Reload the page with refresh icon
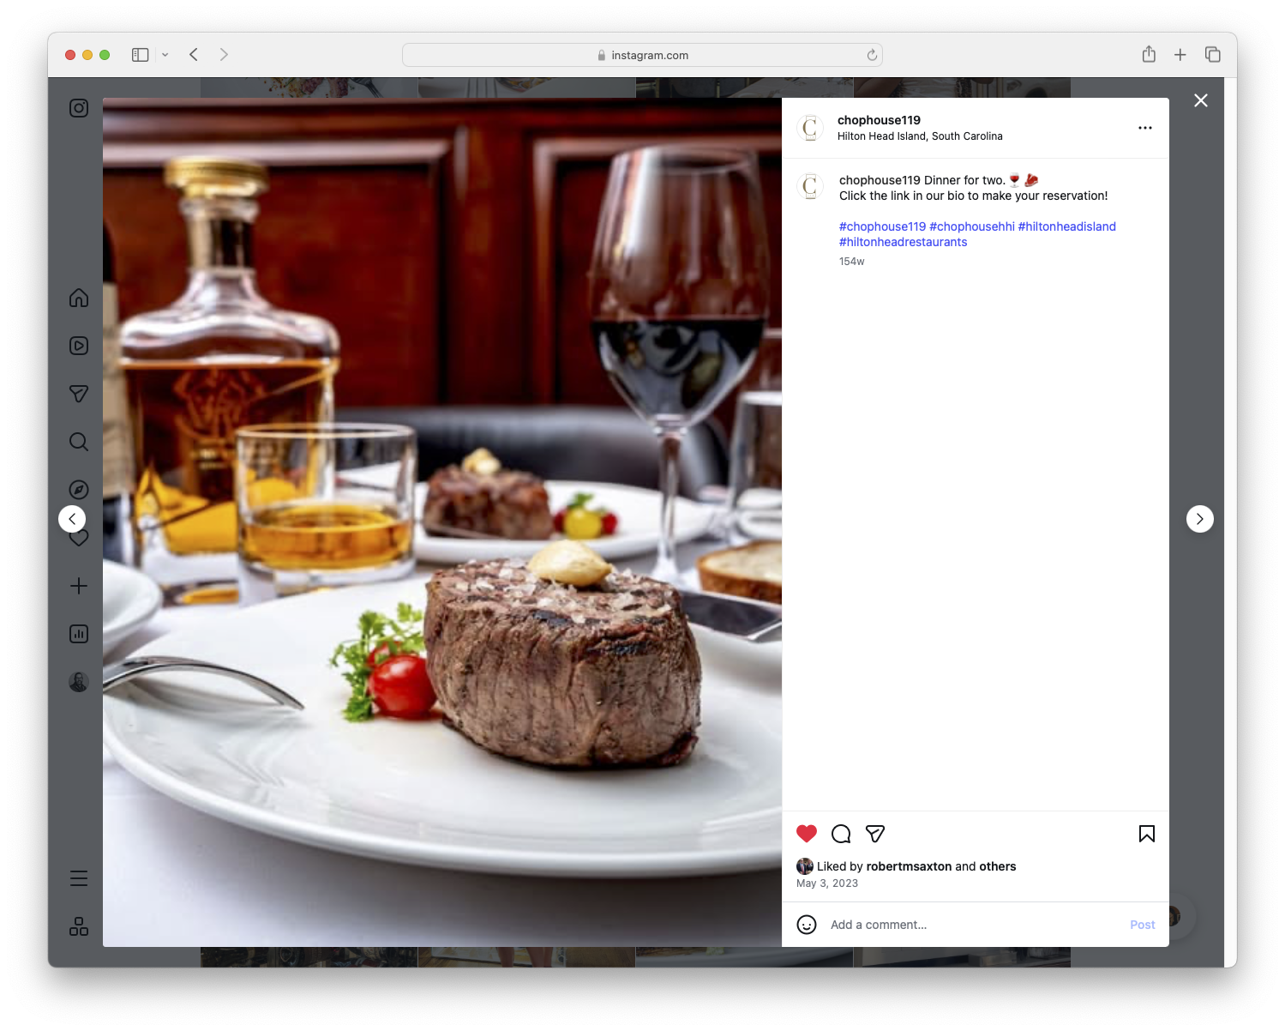This screenshot has width=1285, height=1031. point(872,55)
